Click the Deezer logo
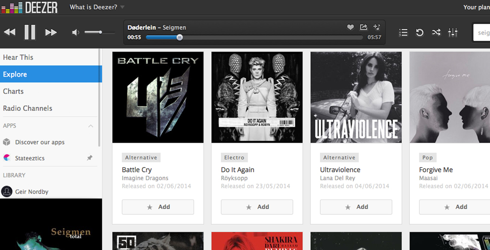This screenshot has height=250, width=490. [x=29, y=7]
